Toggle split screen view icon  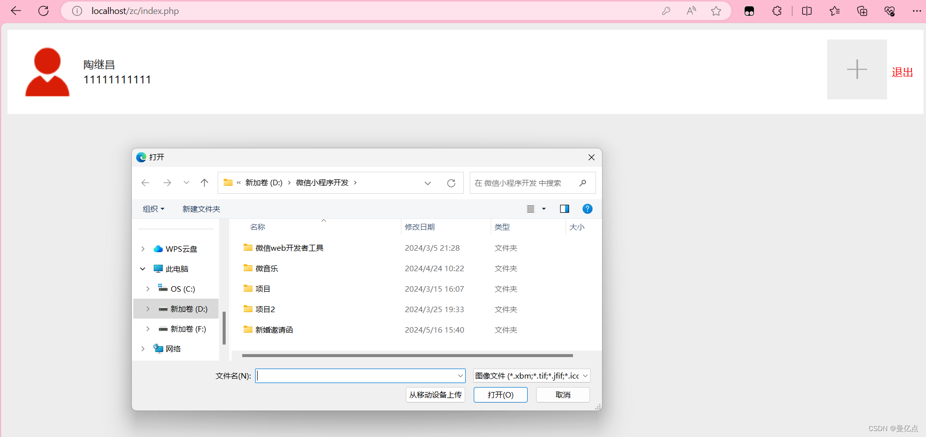pos(807,11)
